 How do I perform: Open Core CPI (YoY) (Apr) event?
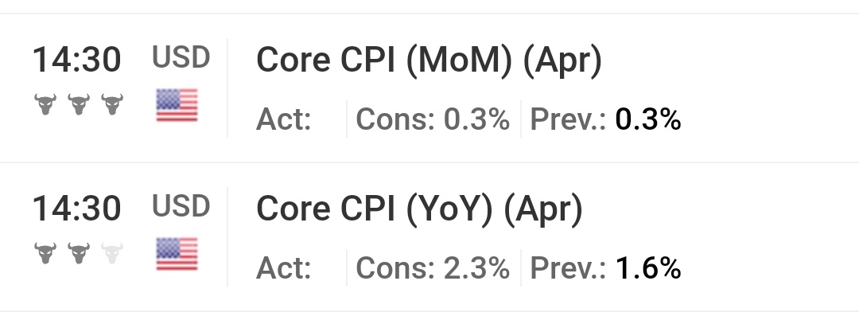click(419, 209)
